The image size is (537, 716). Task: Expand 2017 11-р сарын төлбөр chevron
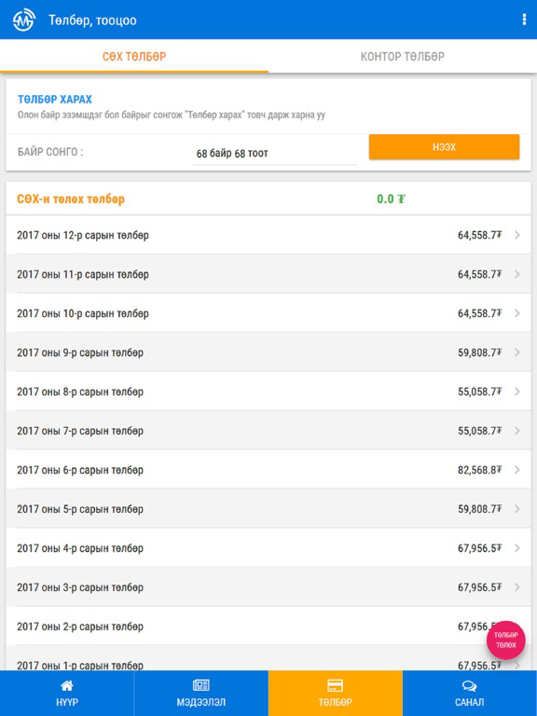(x=517, y=274)
